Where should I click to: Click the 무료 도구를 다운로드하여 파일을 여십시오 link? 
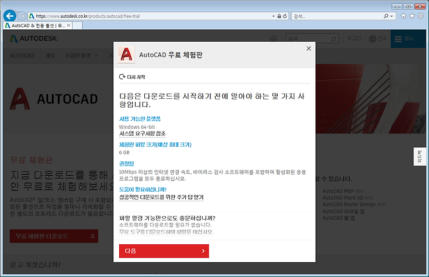166,232
